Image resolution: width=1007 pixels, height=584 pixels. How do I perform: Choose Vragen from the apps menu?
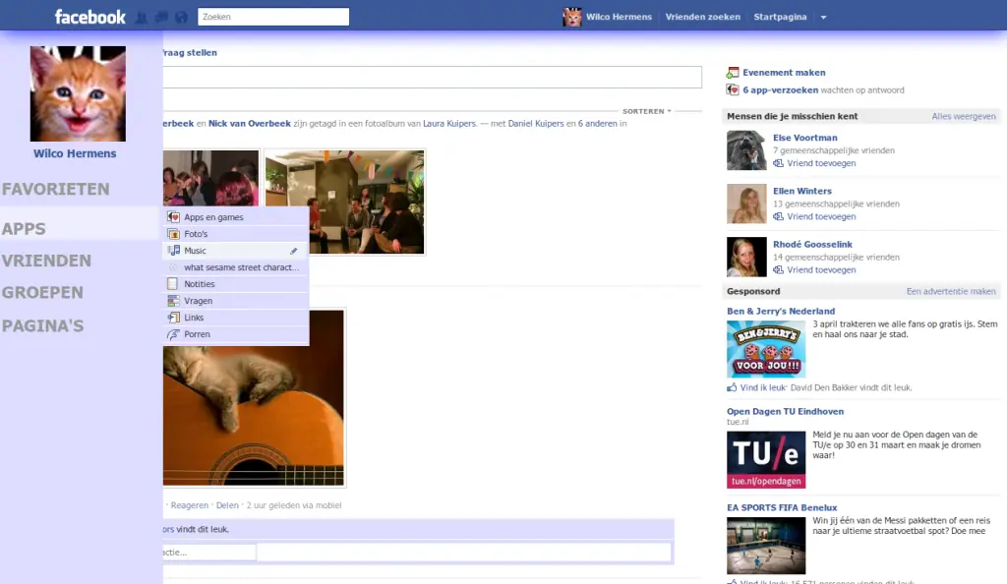(x=198, y=301)
